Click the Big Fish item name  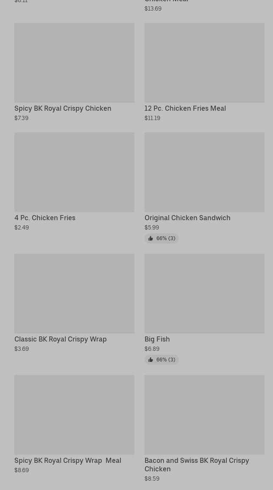(157, 339)
